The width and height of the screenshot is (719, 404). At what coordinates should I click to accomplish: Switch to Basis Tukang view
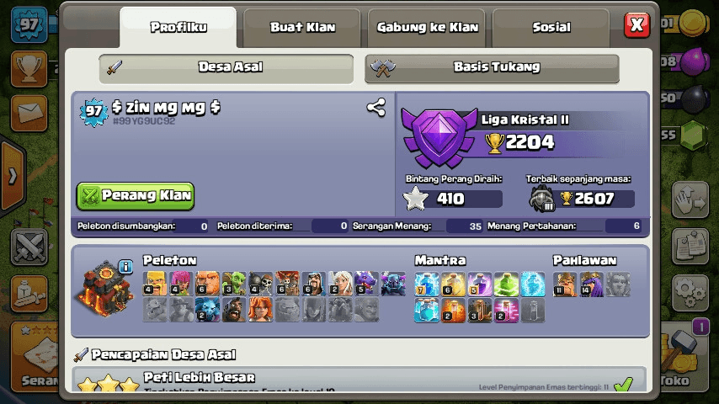(x=492, y=68)
